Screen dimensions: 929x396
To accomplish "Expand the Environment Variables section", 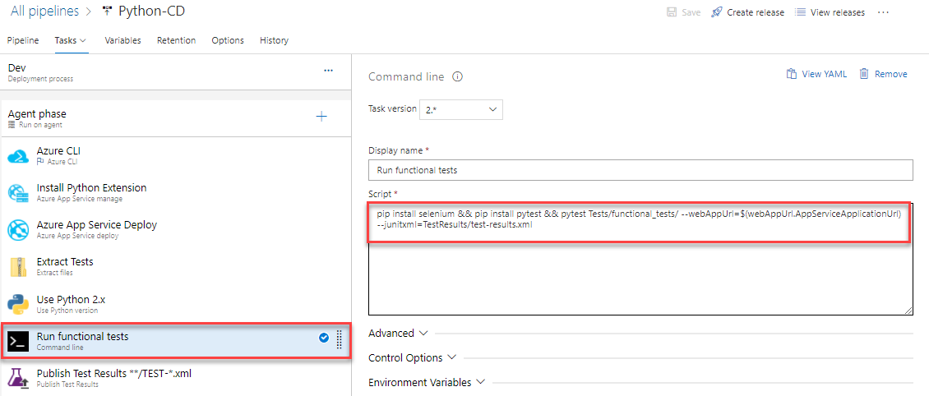I will tap(427, 382).
